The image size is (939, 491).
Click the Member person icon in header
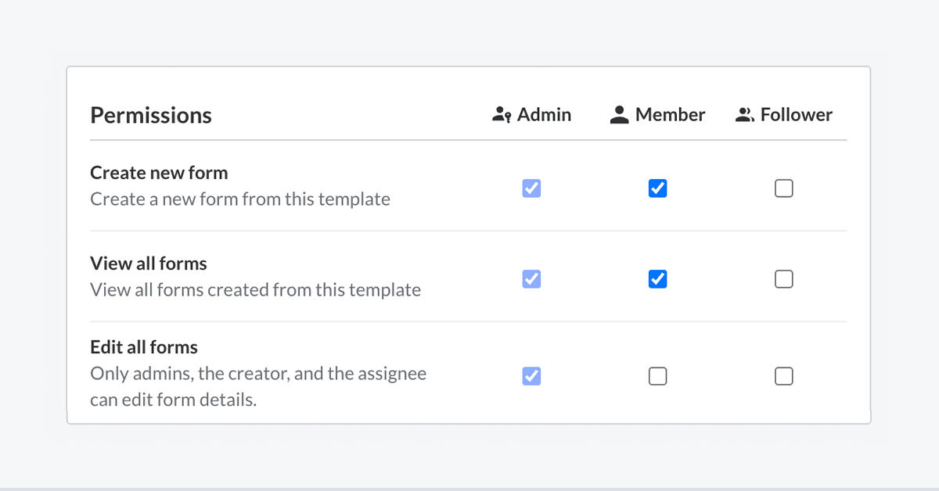click(x=619, y=115)
